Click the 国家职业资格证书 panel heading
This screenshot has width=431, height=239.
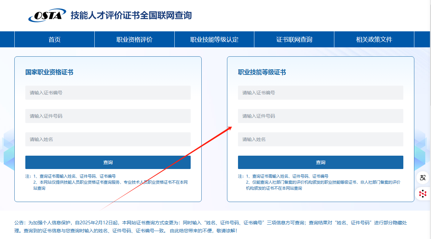point(49,72)
